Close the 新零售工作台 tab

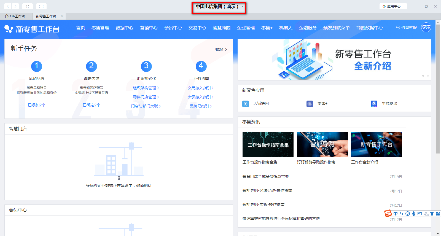[x=62, y=16]
